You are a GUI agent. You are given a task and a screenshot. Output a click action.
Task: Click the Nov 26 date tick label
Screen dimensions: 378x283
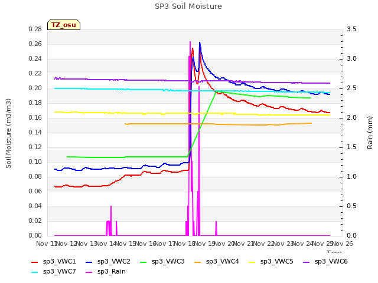tap(343, 243)
